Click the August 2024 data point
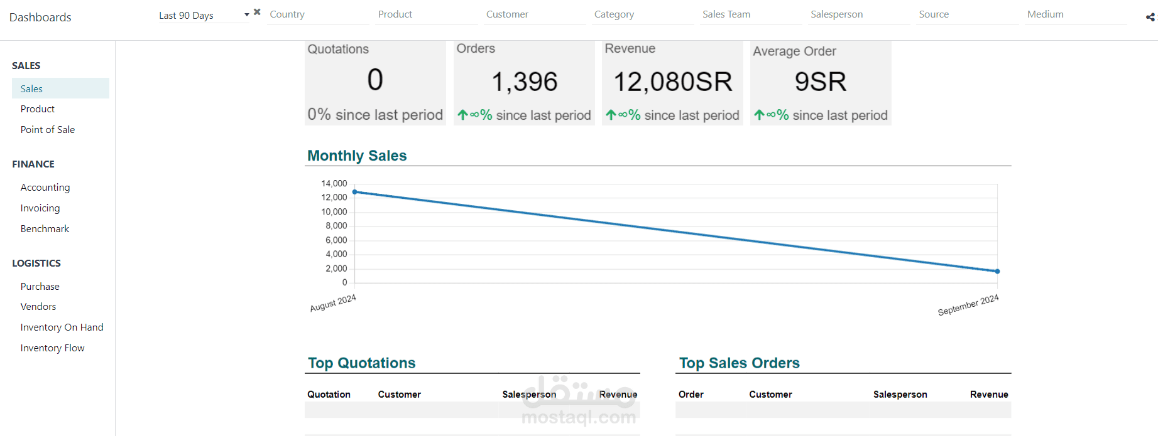1158x436 pixels. (x=355, y=192)
